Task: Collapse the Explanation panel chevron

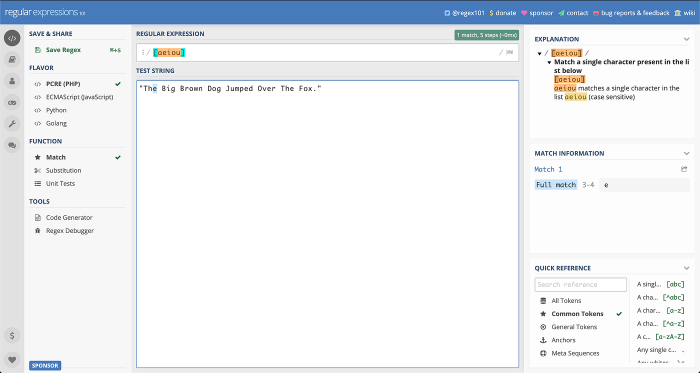Action: click(x=686, y=39)
